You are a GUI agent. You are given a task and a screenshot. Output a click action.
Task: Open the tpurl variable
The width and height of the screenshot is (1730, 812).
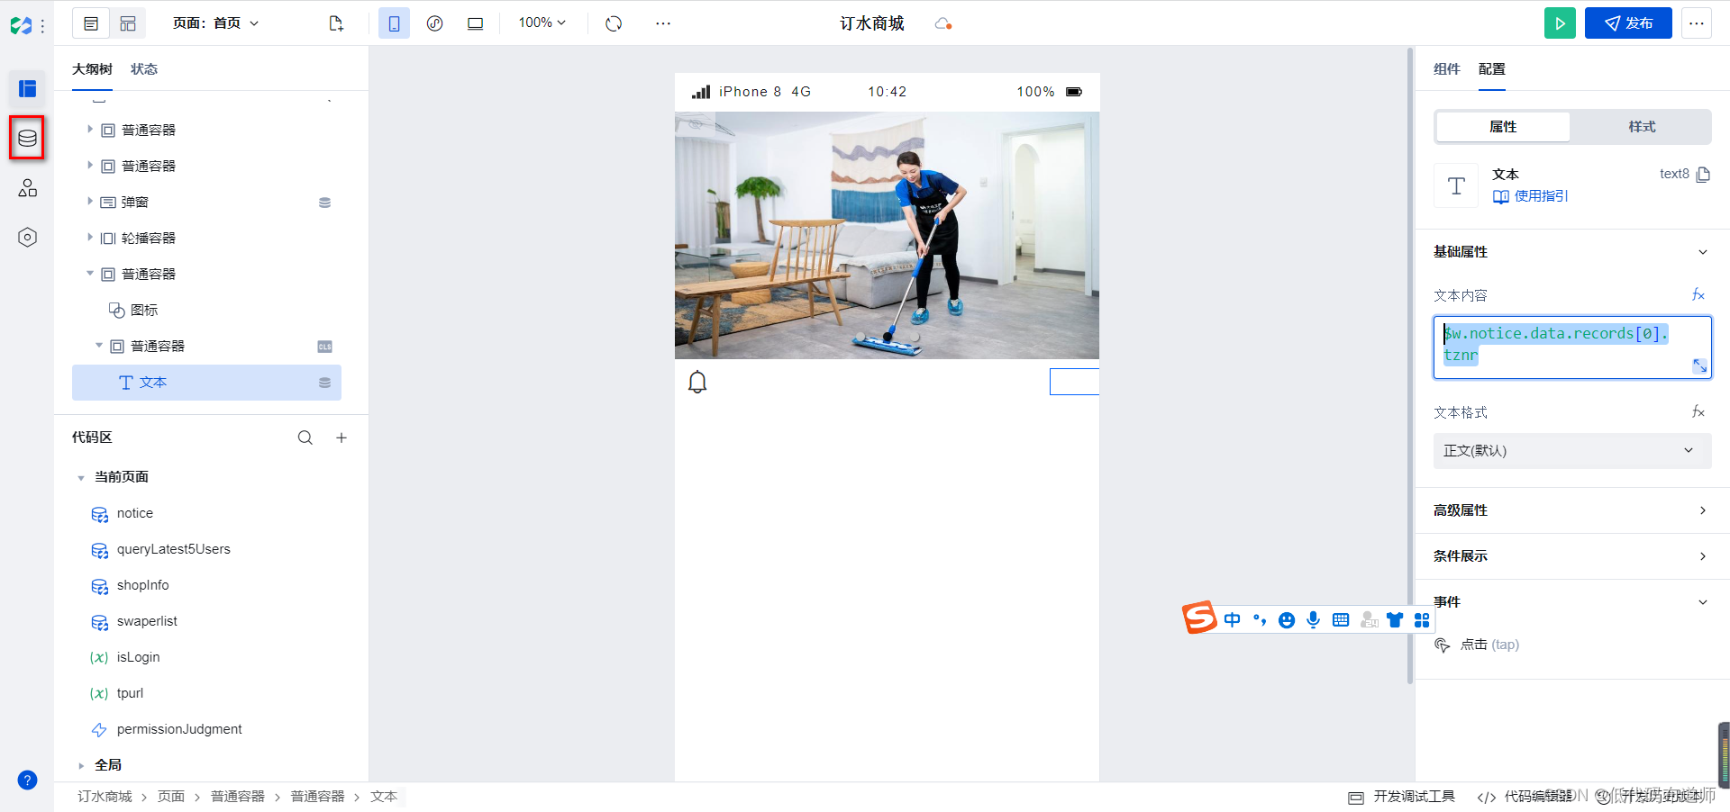pos(130,693)
